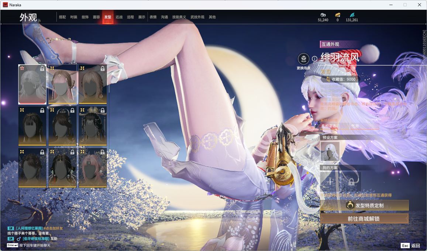This screenshot has width=427, height=251.
Task: Select the 近战 tab
Action: [119, 17]
